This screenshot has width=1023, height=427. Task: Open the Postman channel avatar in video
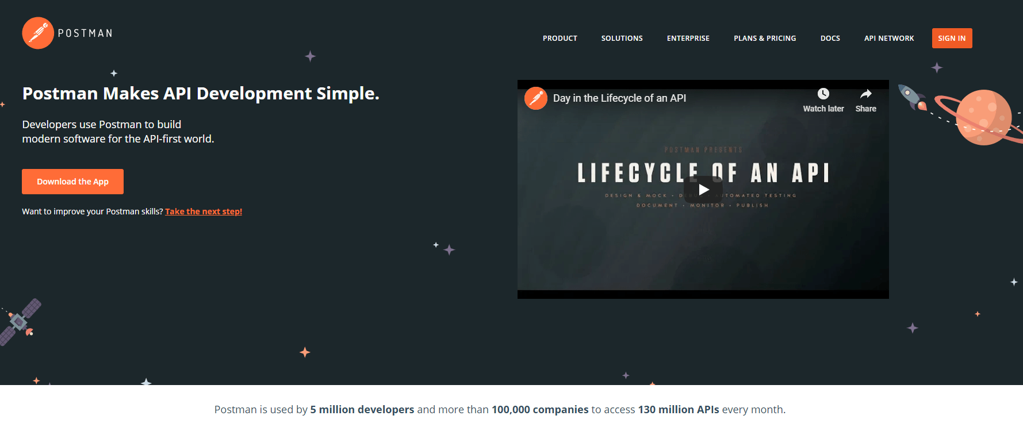pyautogui.click(x=536, y=98)
